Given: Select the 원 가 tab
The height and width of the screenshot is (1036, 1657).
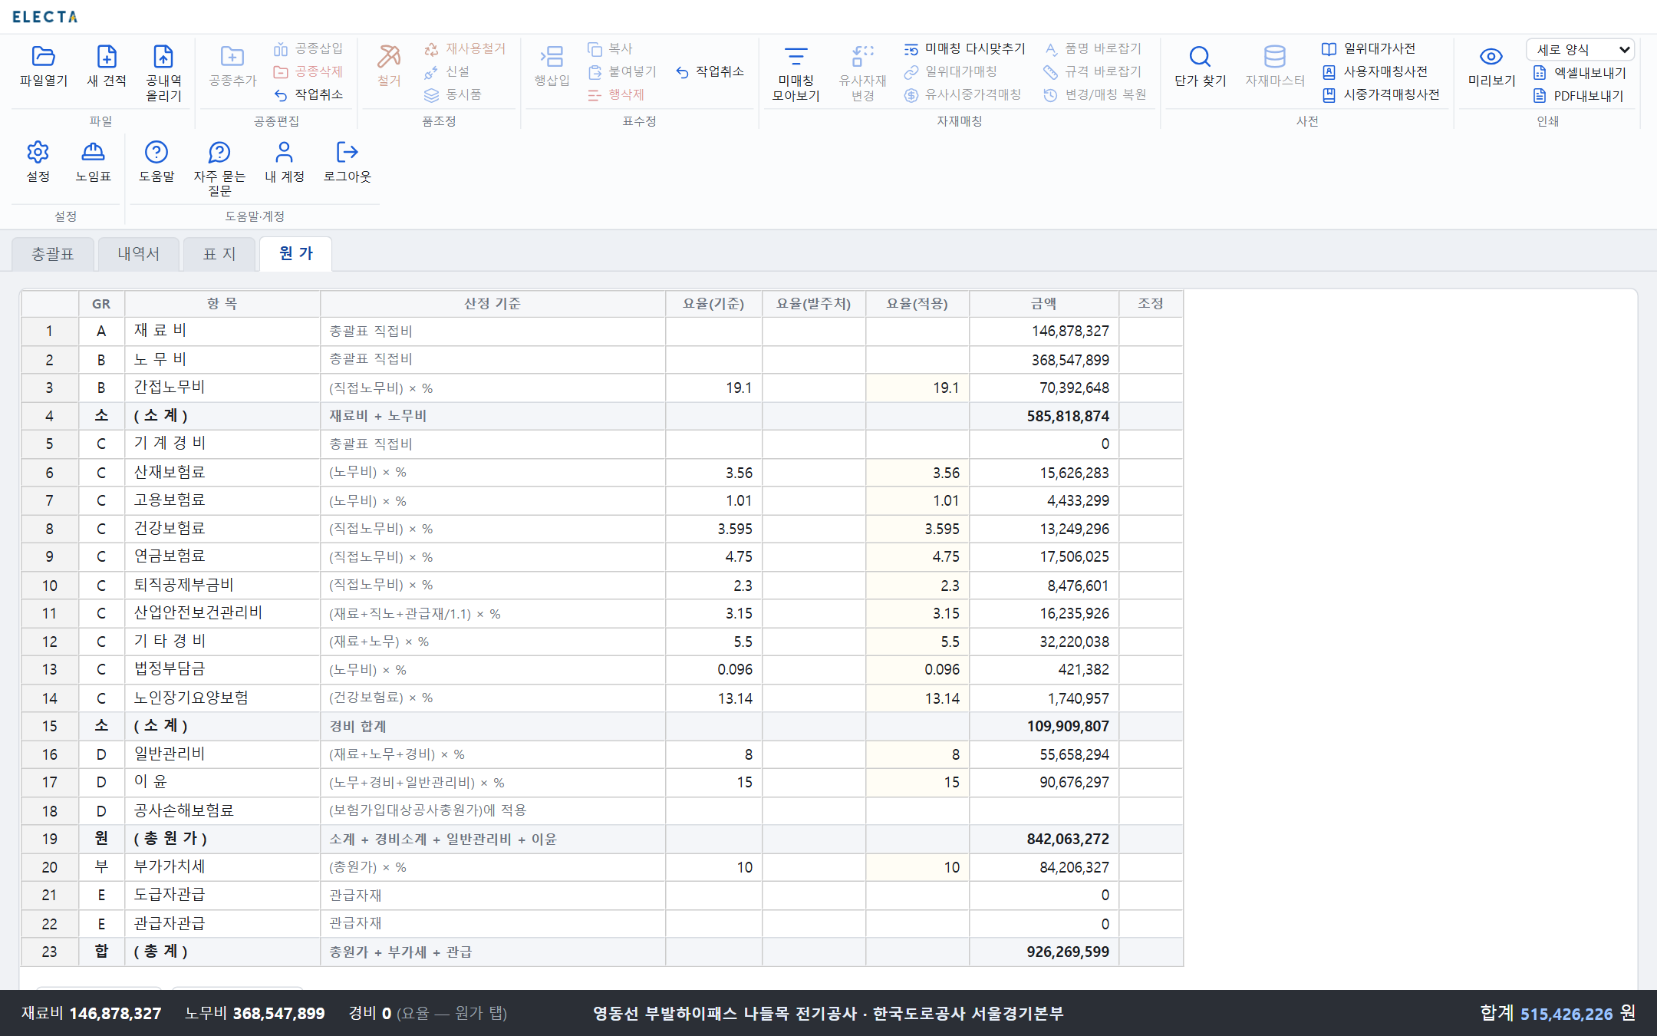Looking at the screenshot, I should (296, 254).
